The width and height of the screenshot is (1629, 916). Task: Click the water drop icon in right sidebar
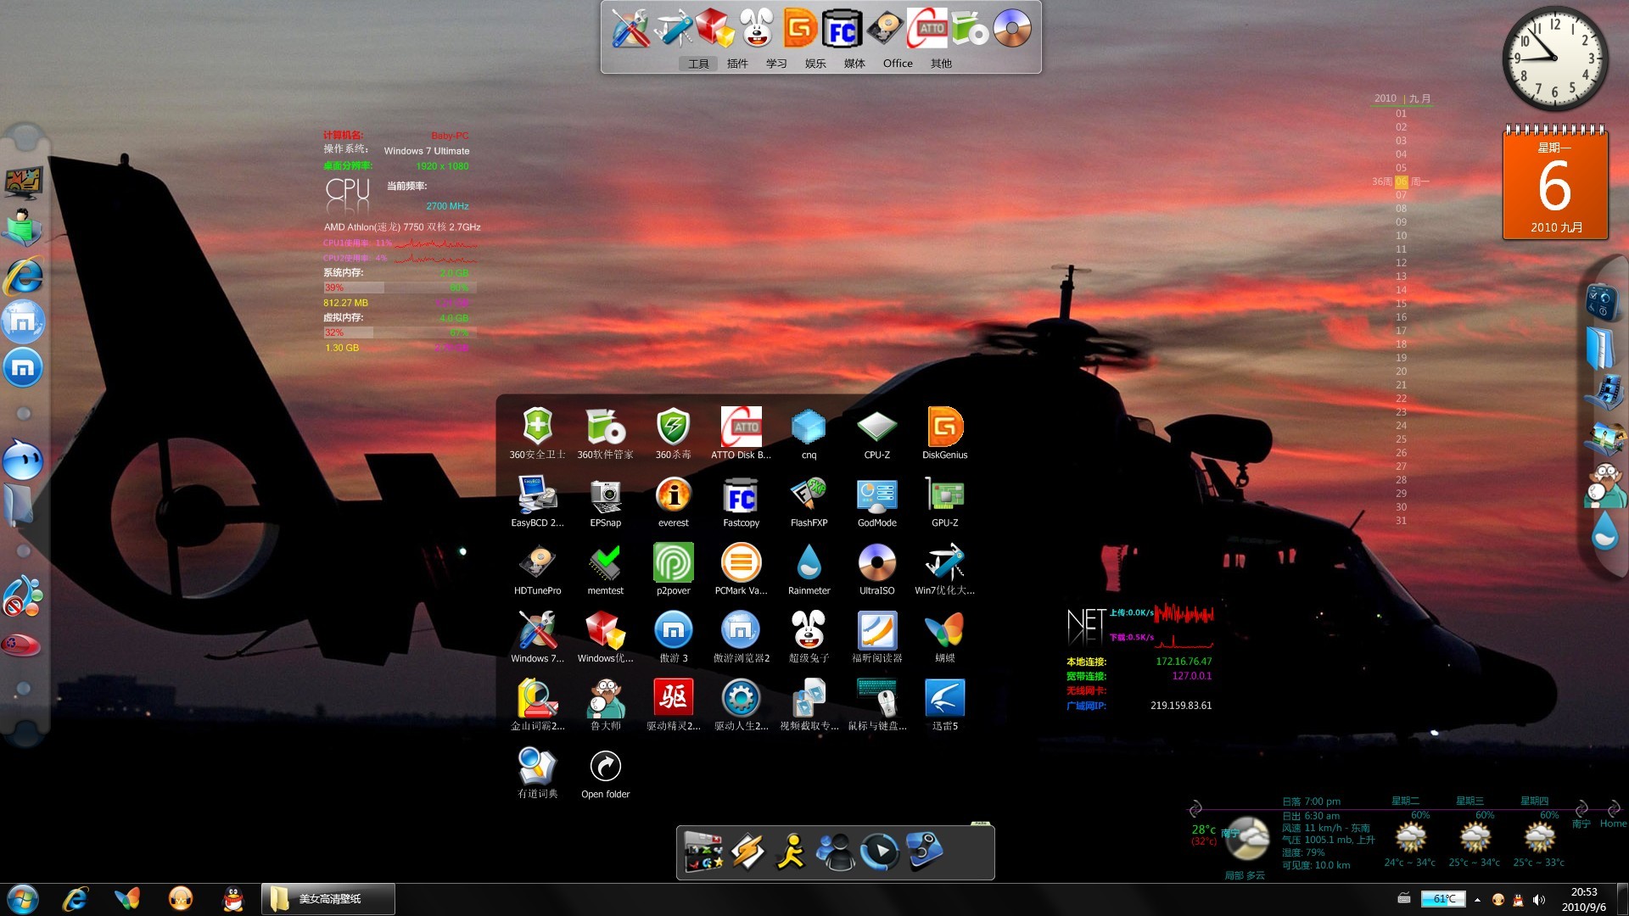click(x=1604, y=532)
